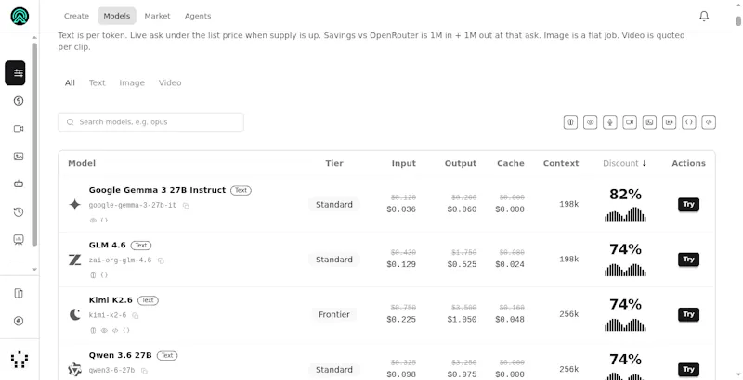Open the dollar-circle sidebar icon
The image size is (743, 380).
point(19,101)
